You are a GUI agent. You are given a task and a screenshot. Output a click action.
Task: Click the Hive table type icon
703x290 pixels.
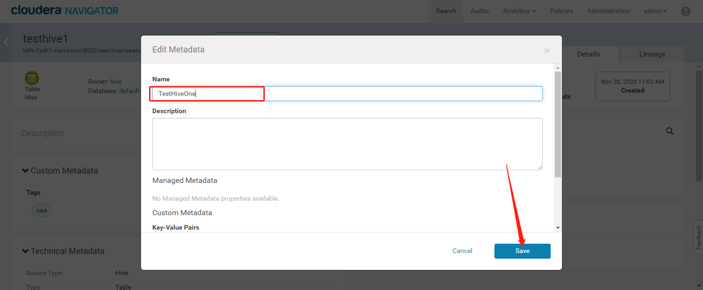point(32,78)
